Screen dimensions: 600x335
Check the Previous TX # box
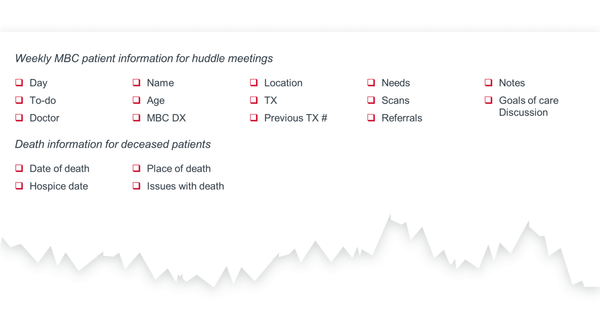254,118
